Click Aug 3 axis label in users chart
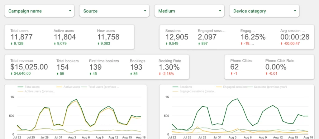The height and width of the screenshot is (139, 319). click(73, 137)
